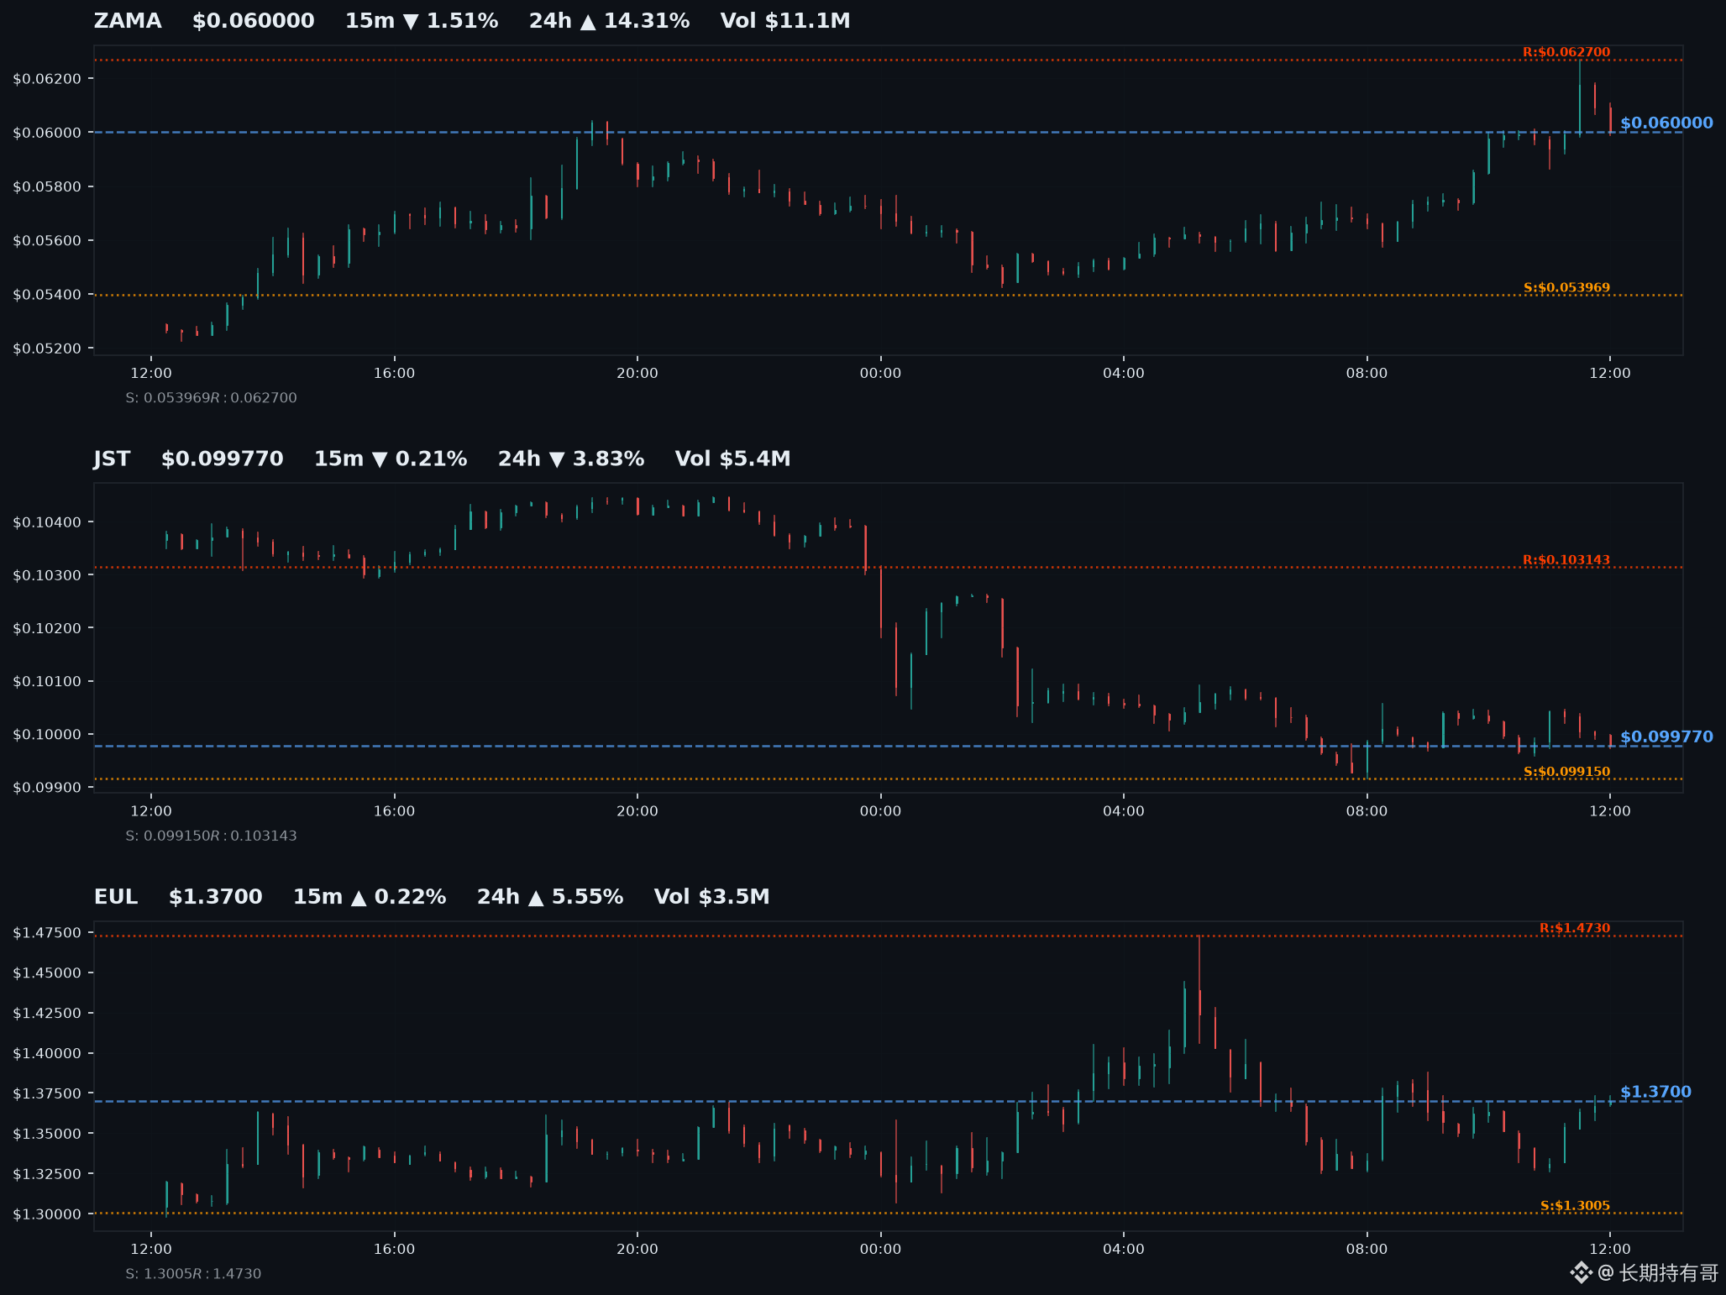Select ZAMA support label S:$0.053969
Viewport: 1726px width, 1295px height.
coord(1566,288)
